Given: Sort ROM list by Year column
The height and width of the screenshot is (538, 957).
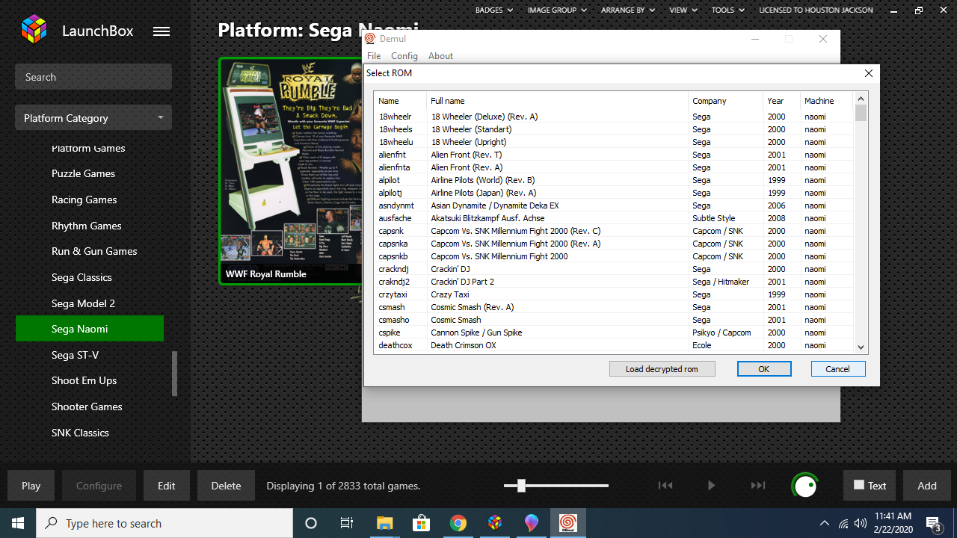Looking at the screenshot, I should pyautogui.click(x=781, y=101).
